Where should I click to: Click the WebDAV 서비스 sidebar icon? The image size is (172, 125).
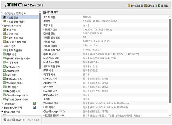click(x=4, y=83)
